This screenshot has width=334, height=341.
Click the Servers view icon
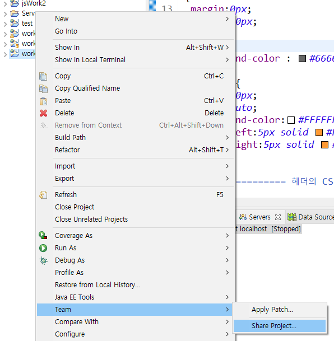click(x=243, y=217)
